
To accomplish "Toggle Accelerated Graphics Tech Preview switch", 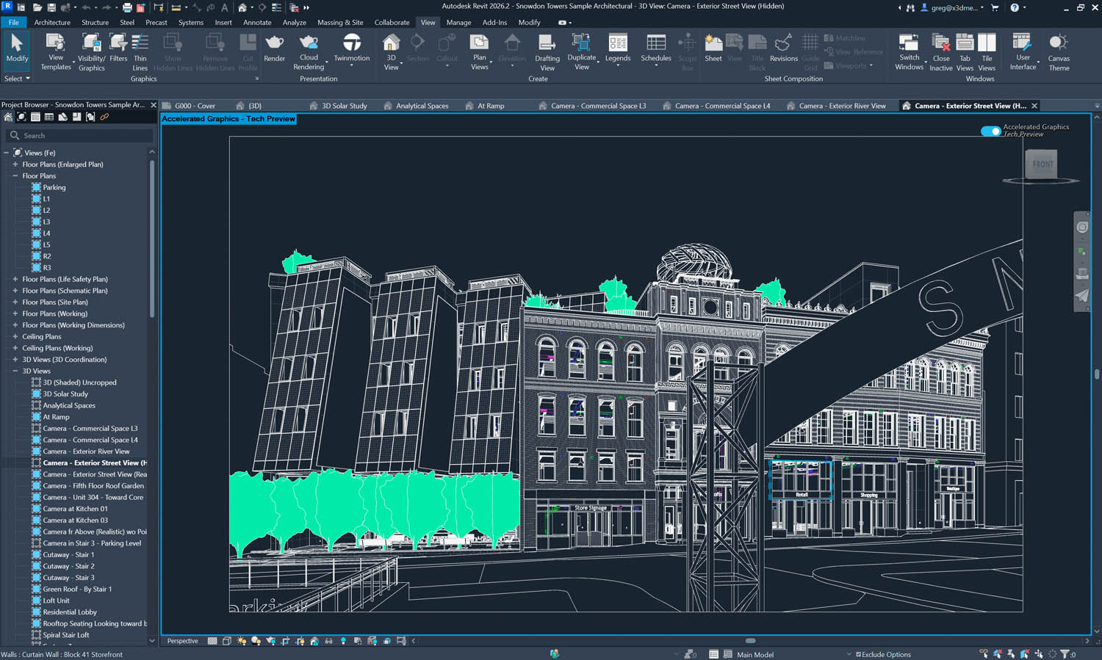I will pyautogui.click(x=990, y=131).
